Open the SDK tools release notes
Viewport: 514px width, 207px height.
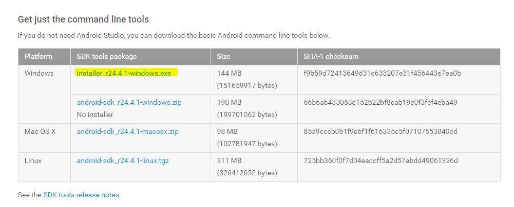(82, 195)
